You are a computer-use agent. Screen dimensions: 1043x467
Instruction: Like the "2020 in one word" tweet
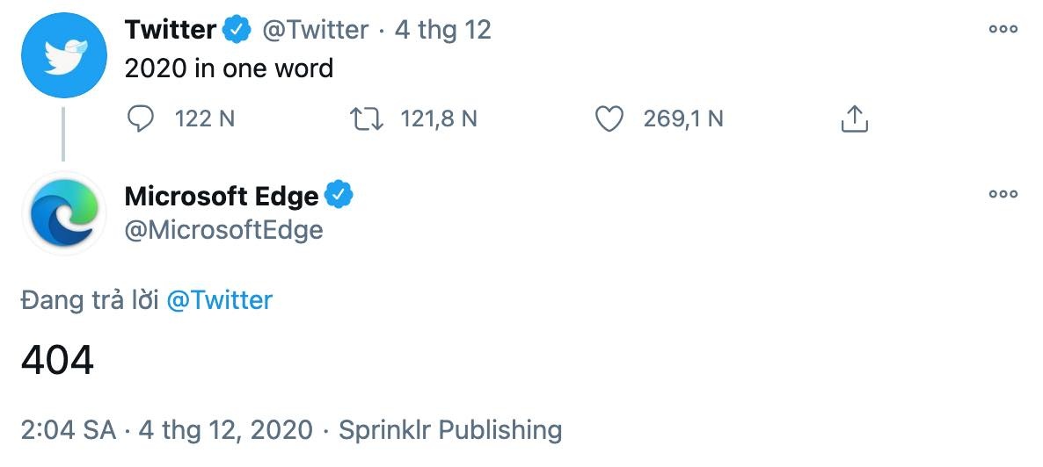pos(609,119)
